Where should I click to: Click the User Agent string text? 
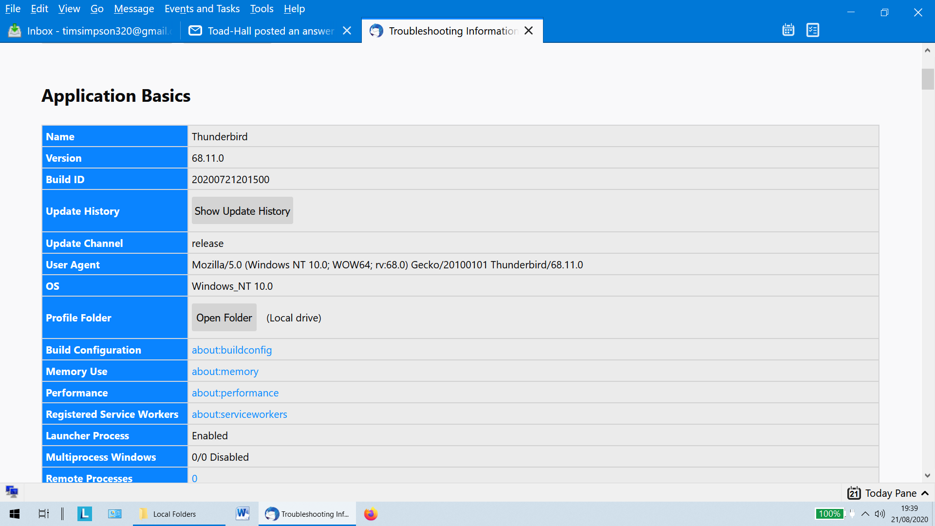click(387, 265)
